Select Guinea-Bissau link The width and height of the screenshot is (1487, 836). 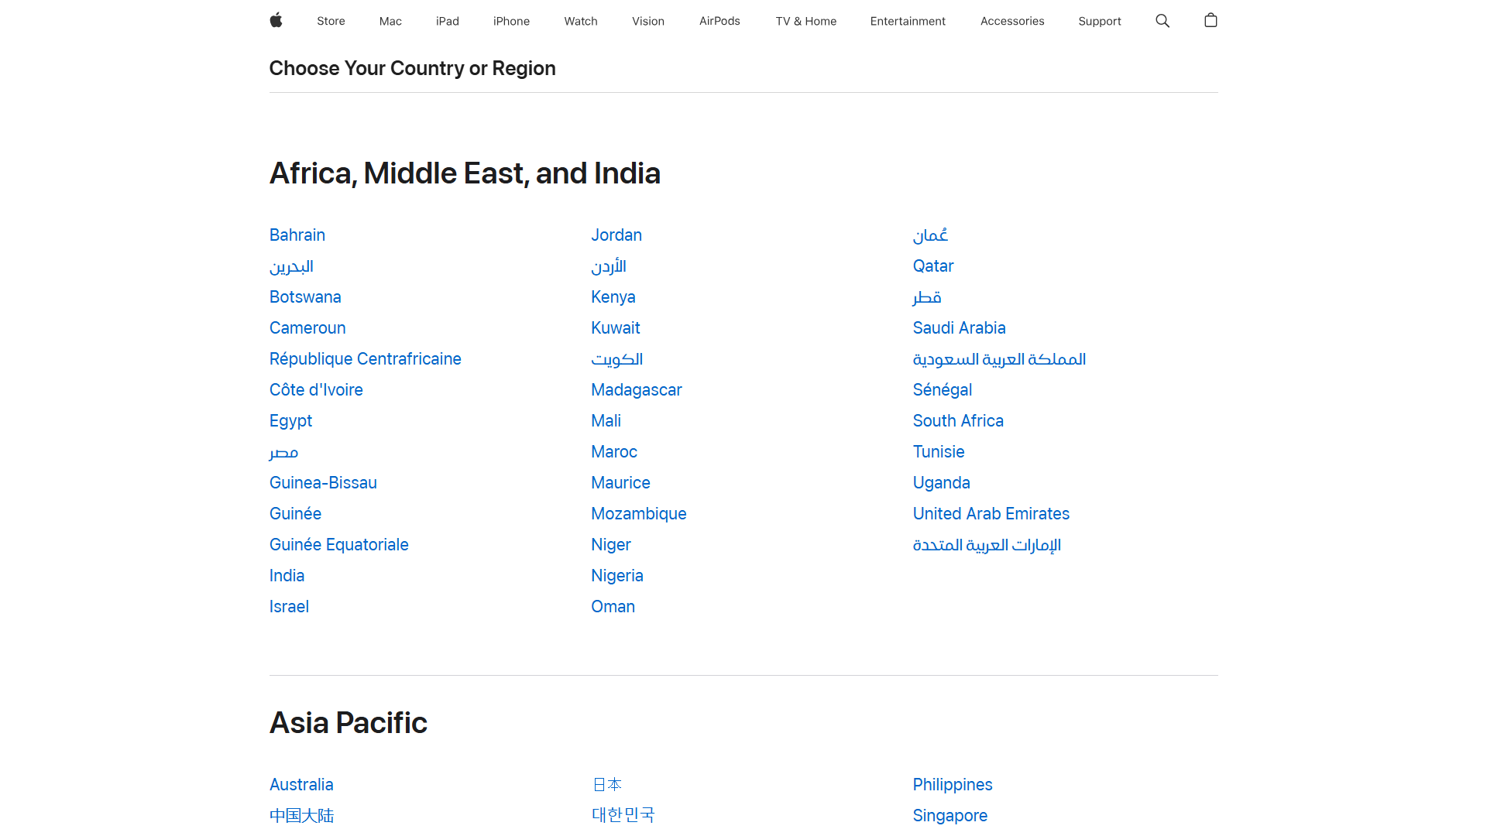tap(323, 483)
